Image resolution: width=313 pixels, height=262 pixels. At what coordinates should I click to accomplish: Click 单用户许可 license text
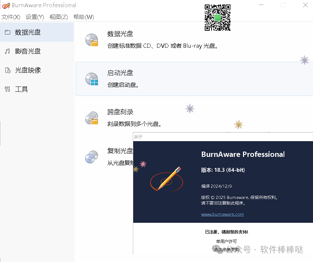pos(226,242)
